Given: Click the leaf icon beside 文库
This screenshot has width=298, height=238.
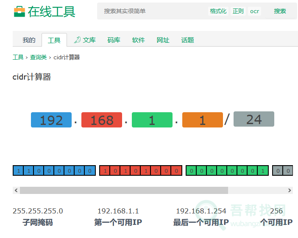Looking at the screenshot, I should [x=77, y=40].
